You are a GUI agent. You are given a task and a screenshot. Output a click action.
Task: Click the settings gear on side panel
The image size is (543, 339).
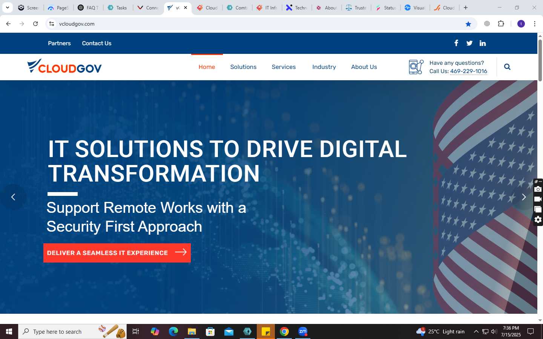538,220
